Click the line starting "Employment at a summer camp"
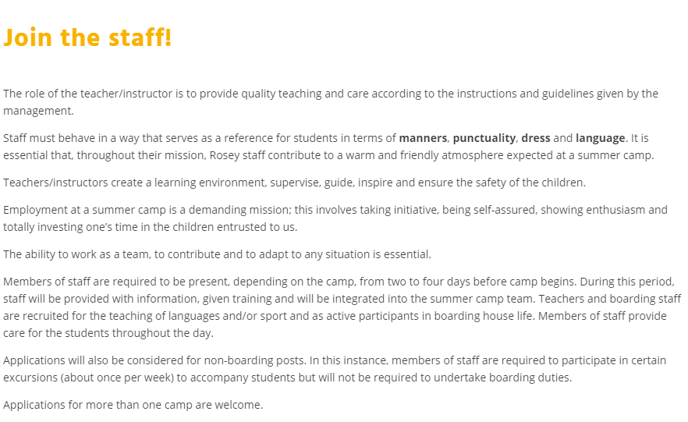Screen dimensions: 688x422 coord(335,210)
